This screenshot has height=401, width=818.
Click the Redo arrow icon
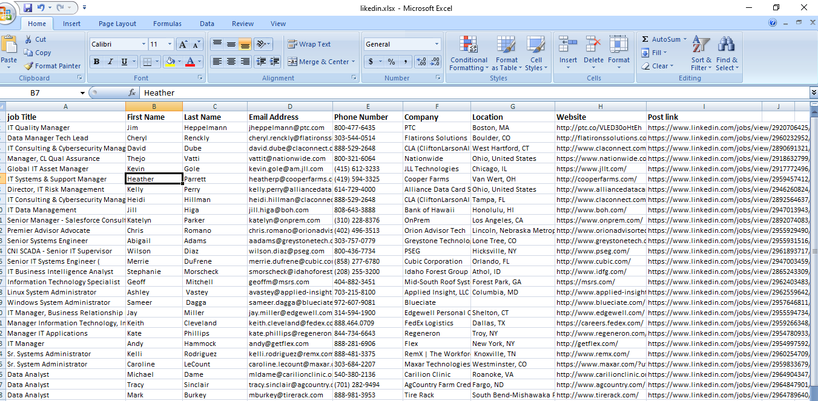tap(61, 8)
